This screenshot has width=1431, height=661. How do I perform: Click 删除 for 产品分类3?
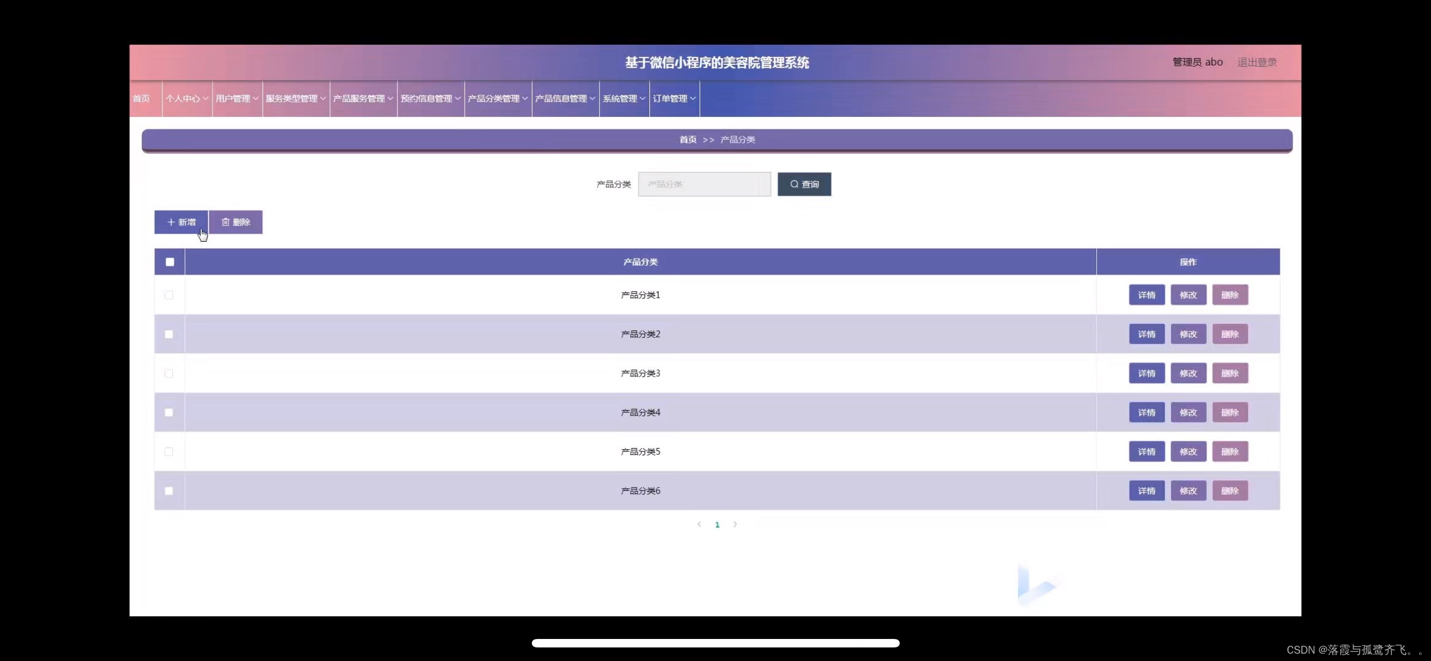click(1230, 373)
